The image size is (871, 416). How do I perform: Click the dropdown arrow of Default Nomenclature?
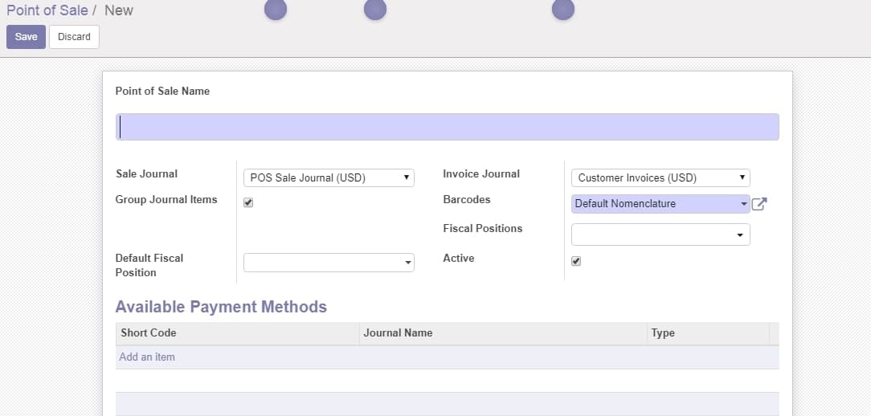744,204
